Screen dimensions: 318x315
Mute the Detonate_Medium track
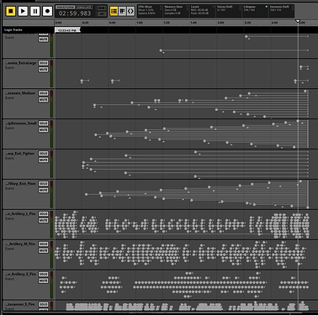43,100
